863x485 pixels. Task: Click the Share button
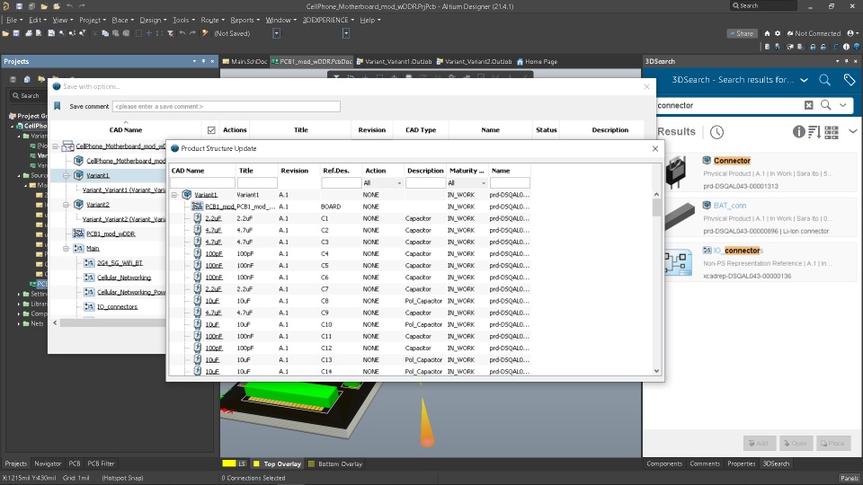pos(742,33)
